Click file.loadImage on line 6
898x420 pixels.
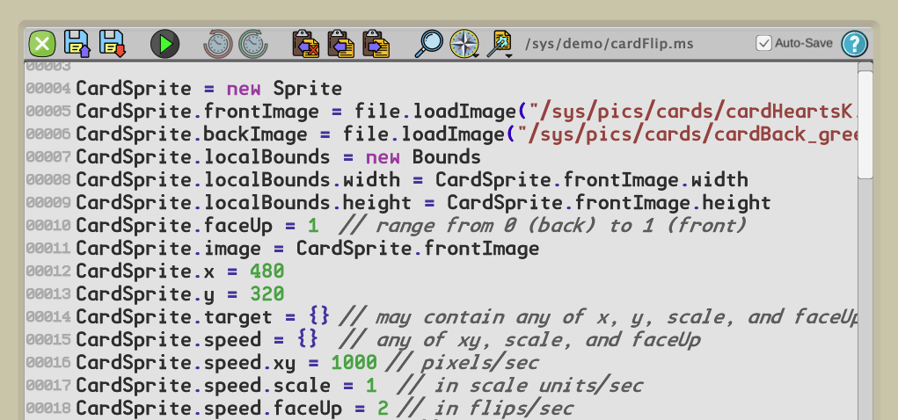pos(423,134)
